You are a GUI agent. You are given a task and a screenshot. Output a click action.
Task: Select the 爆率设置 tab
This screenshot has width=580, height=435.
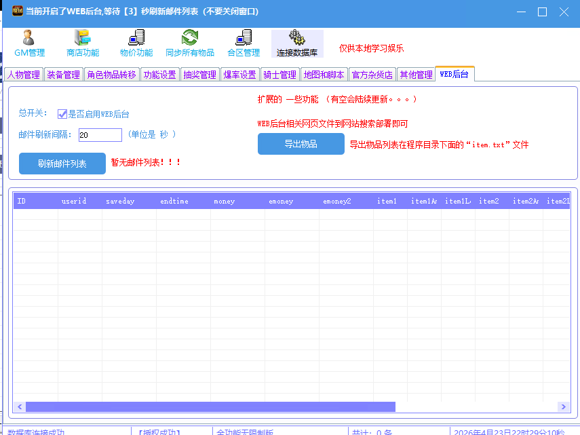click(x=240, y=75)
